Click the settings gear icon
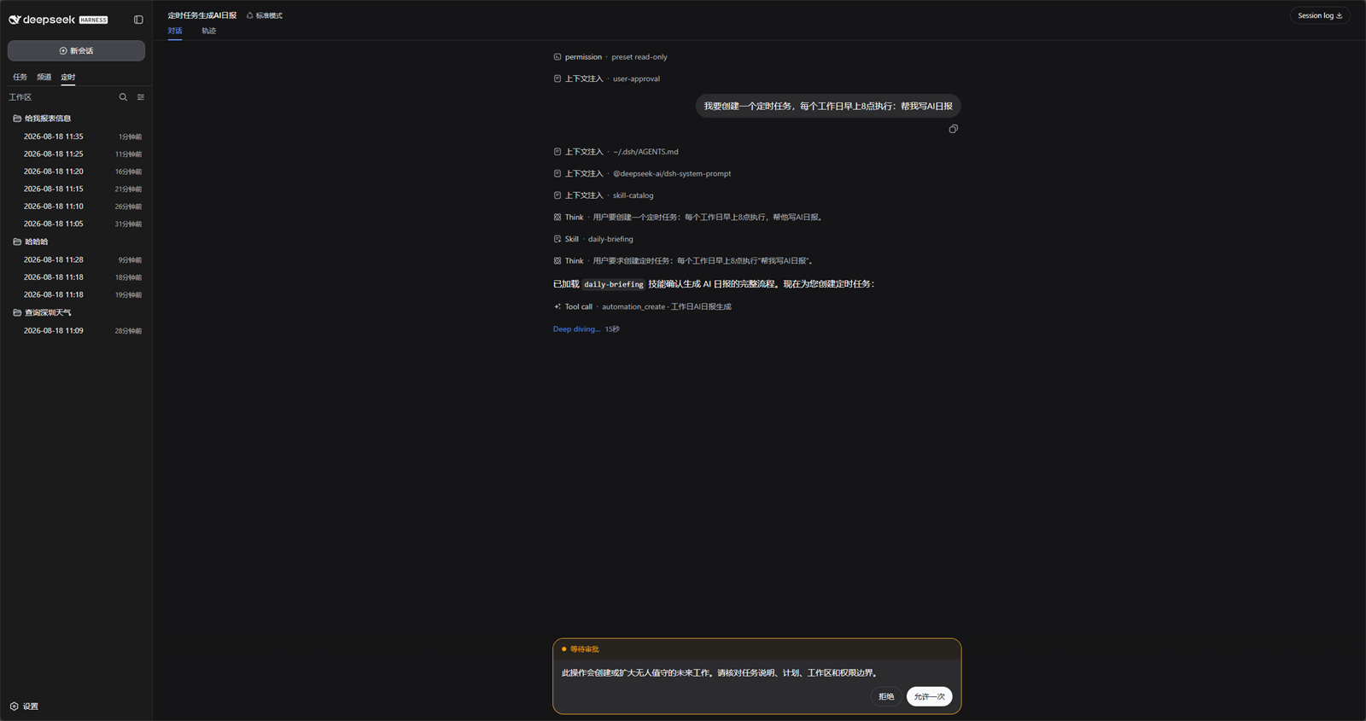The height and width of the screenshot is (721, 1366). pyautogui.click(x=14, y=706)
